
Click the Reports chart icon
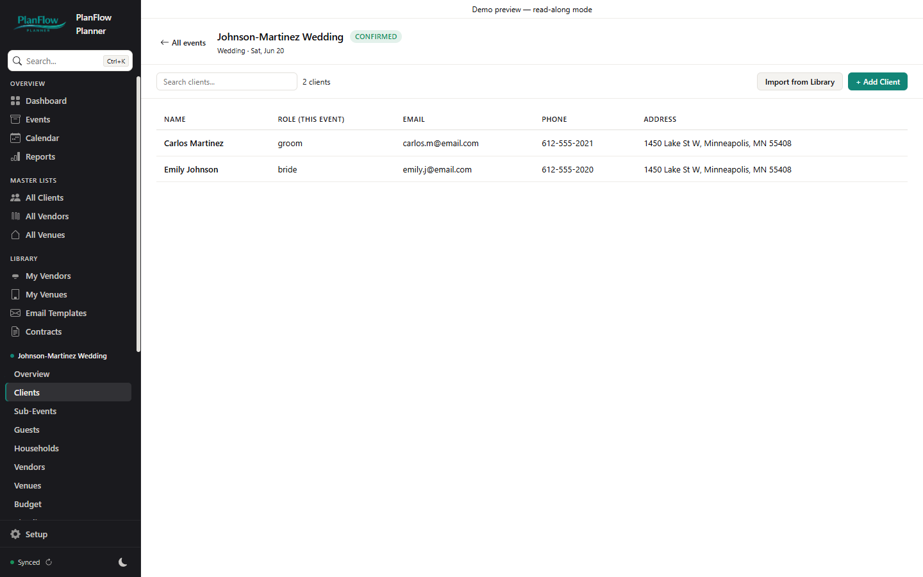click(x=15, y=156)
